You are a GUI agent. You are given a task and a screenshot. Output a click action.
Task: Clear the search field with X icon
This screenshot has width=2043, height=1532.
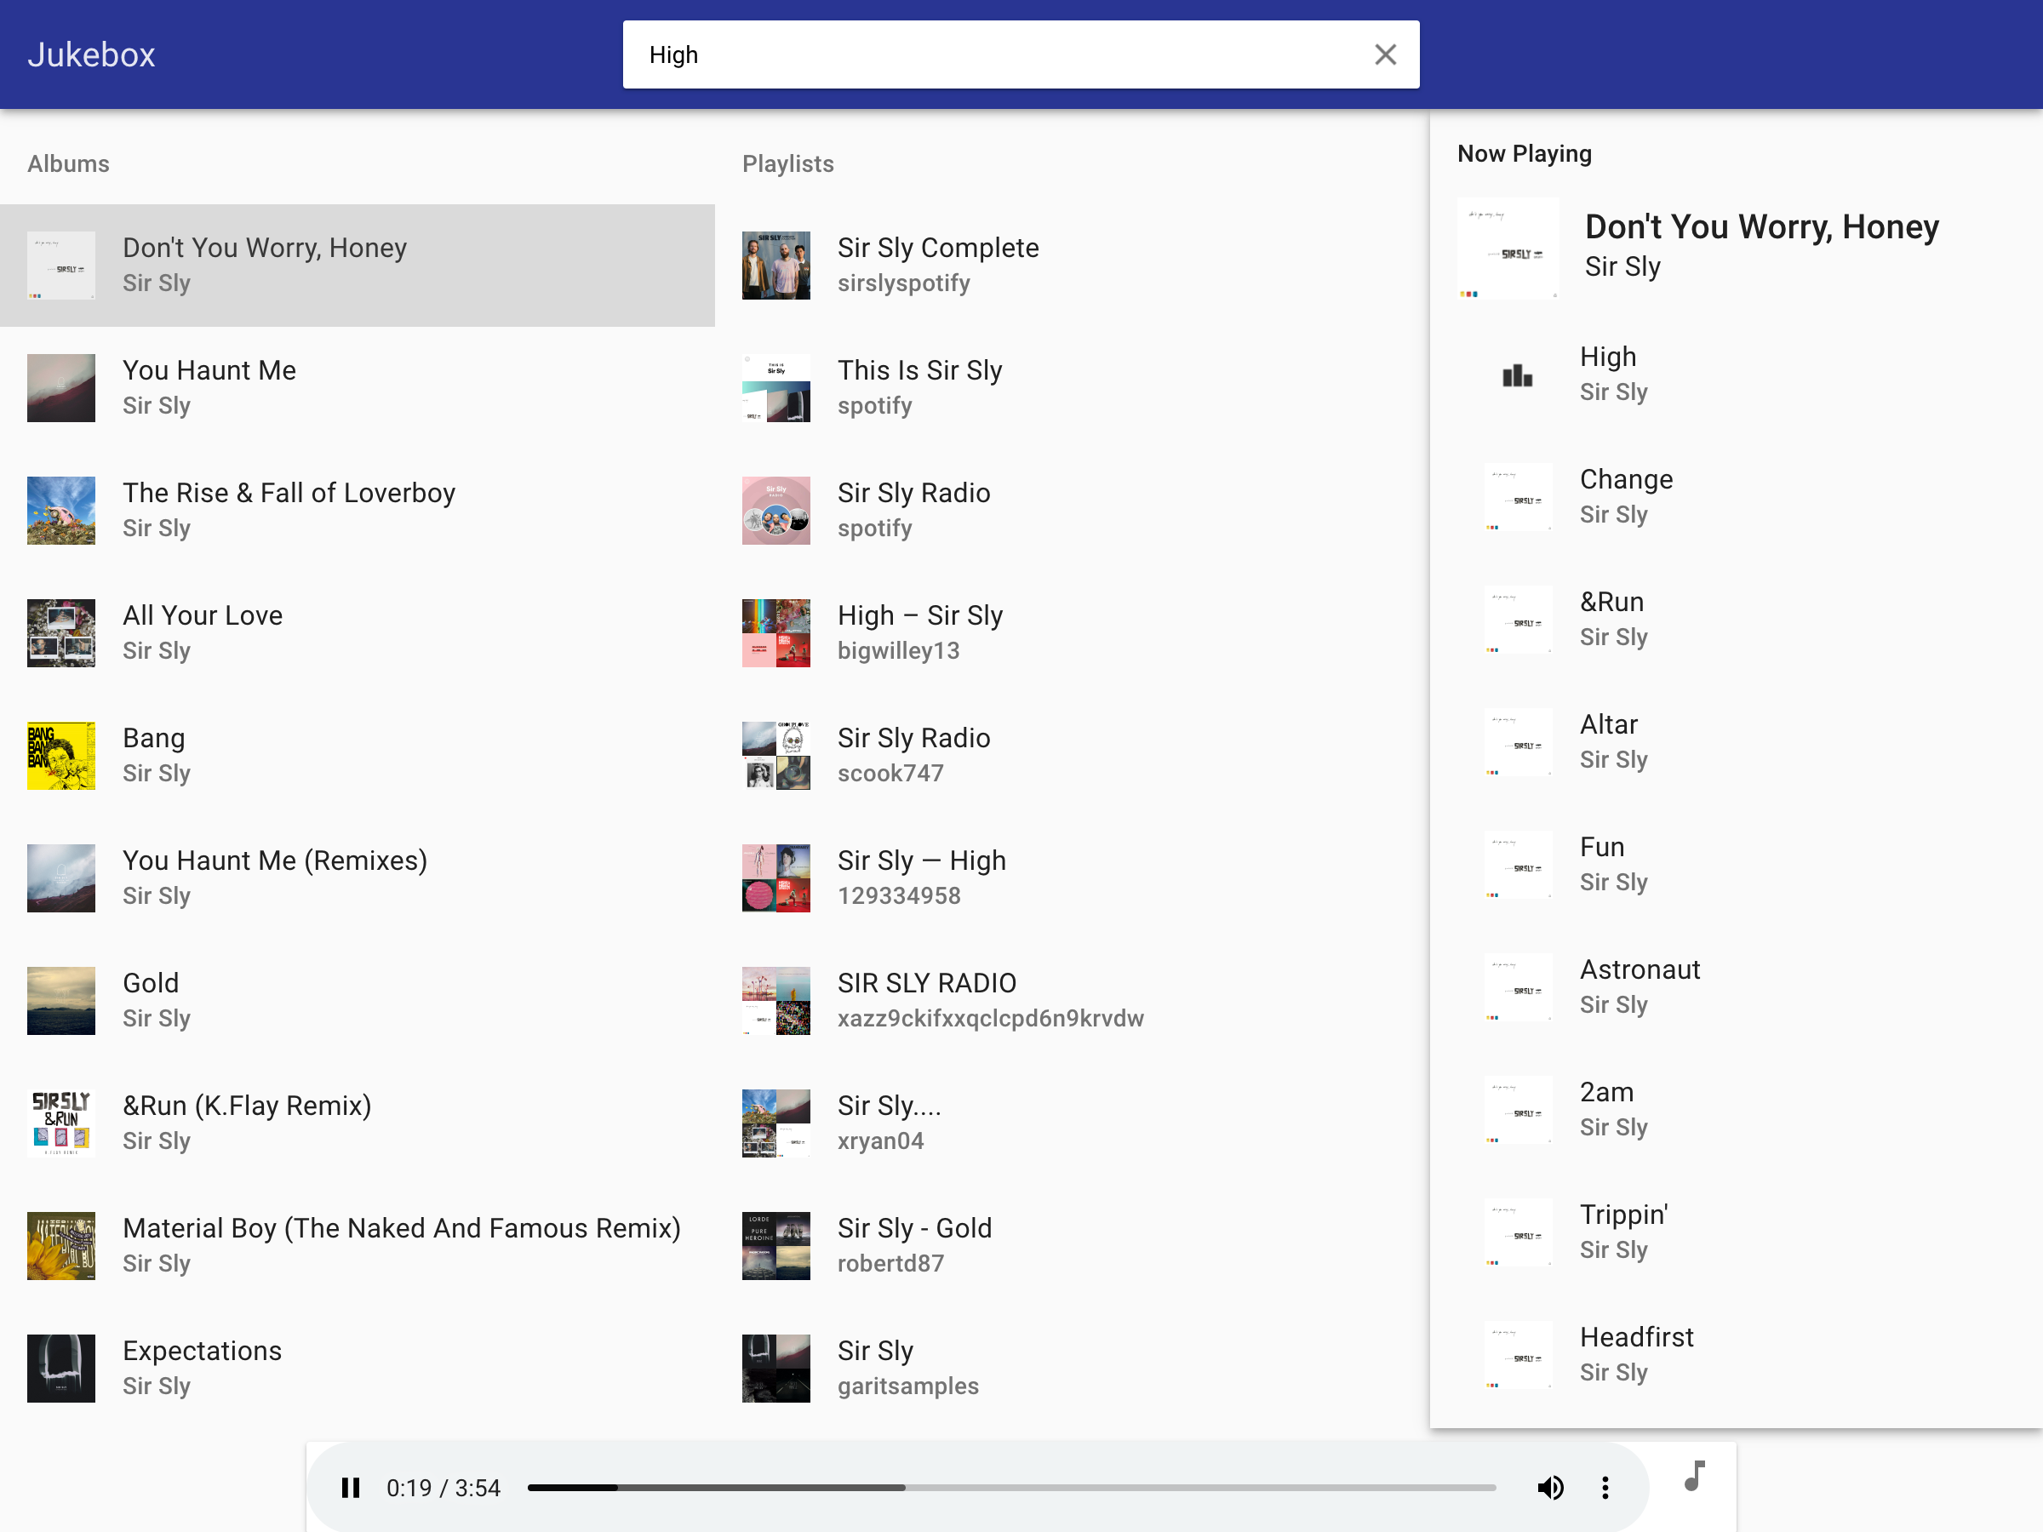tap(1384, 54)
